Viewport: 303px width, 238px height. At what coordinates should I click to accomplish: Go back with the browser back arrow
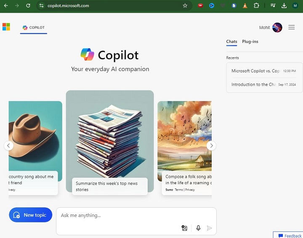click(6, 5)
